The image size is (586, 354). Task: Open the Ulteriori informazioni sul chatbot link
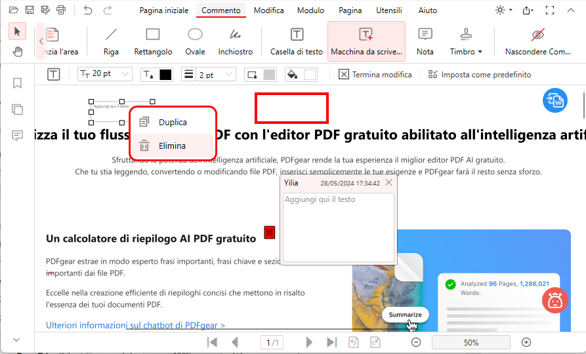point(135,325)
